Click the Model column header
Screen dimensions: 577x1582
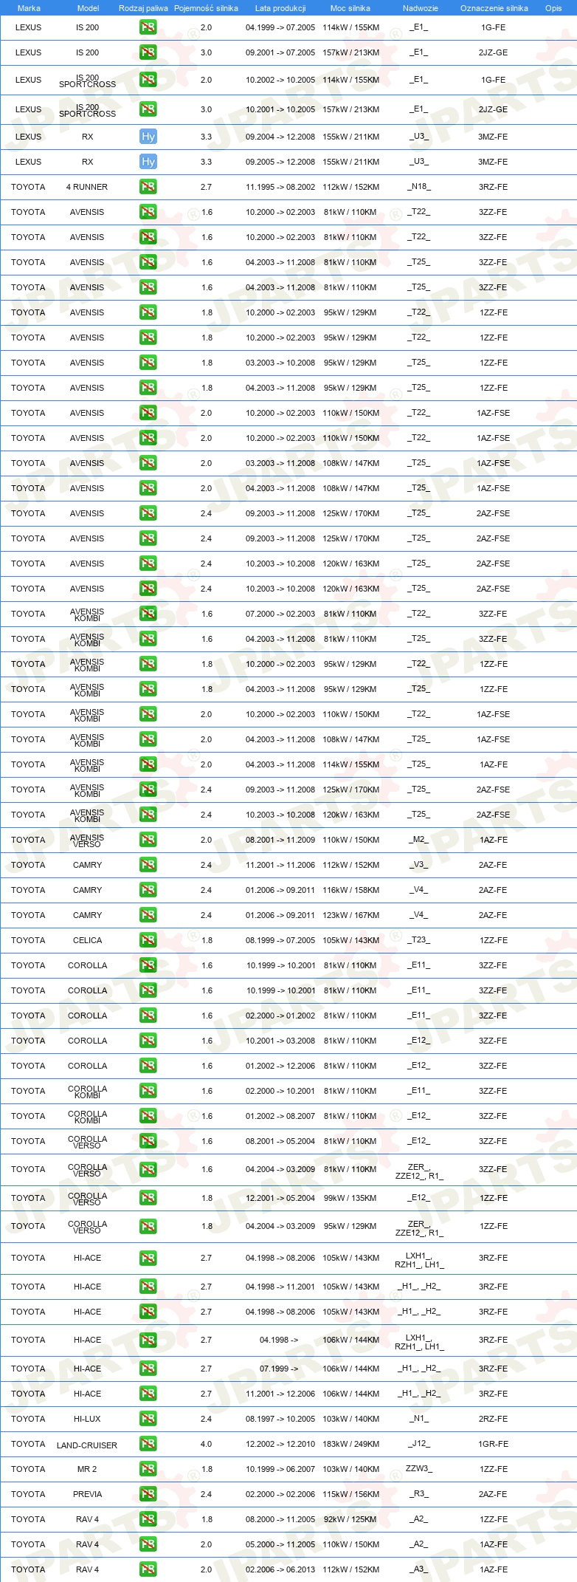click(x=89, y=8)
